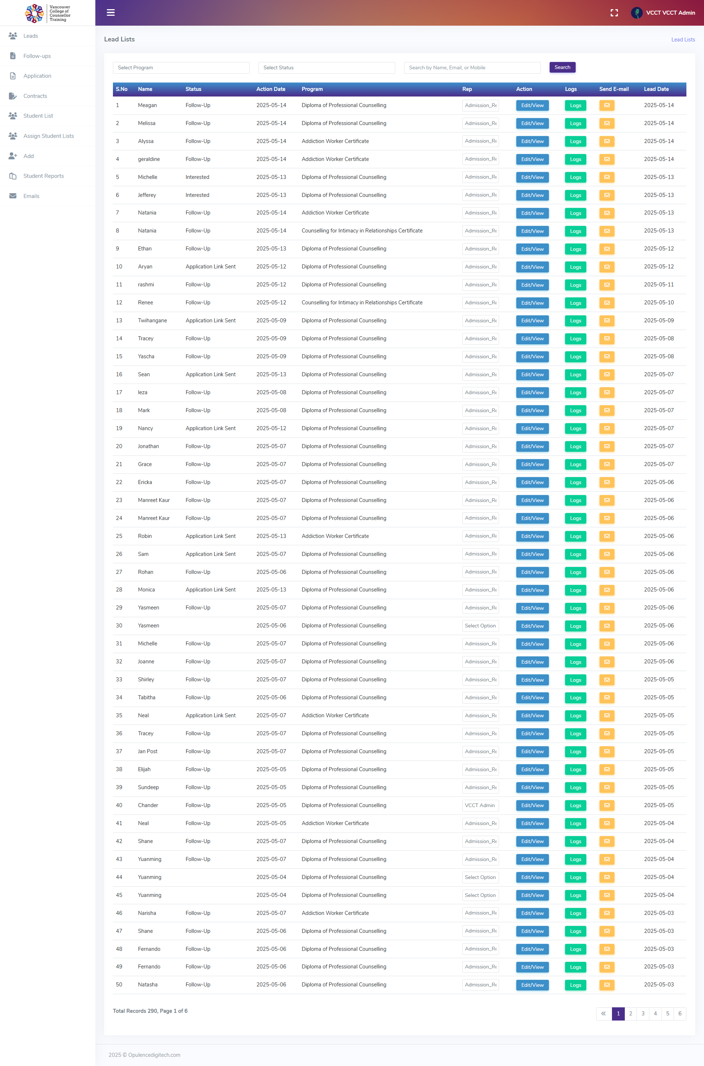This screenshot has width=704, height=1066.
Task: Click the purple Search button
Action: click(562, 67)
